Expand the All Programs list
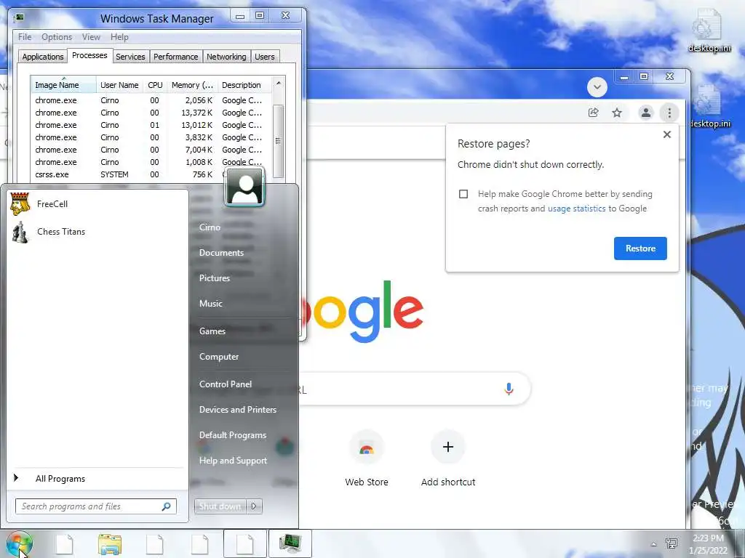Viewport: 745px width, 558px height. (60, 479)
